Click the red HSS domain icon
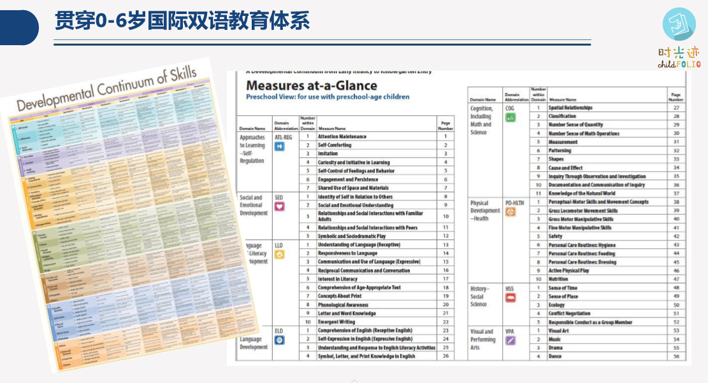Viewport: 708px width, 383px height. point(510,298)
